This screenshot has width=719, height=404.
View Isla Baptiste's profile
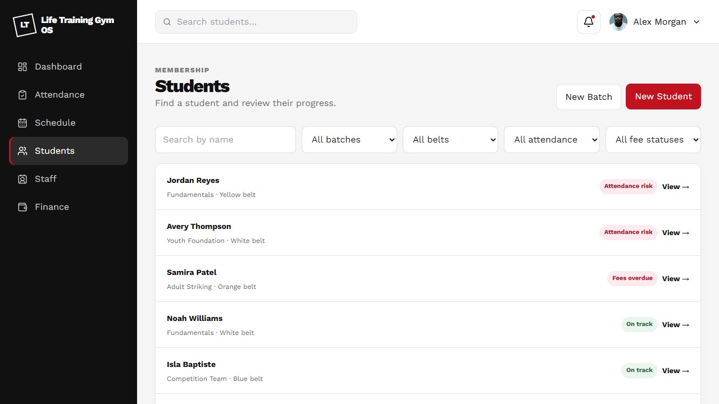[676, 371]
